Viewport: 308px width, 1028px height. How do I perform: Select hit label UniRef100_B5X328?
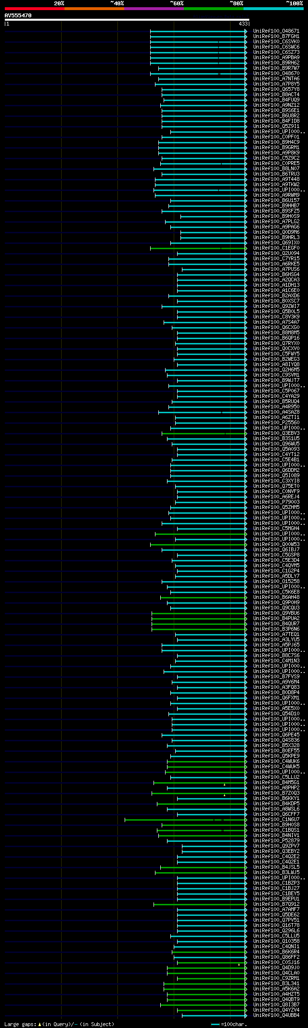[276, 745]
